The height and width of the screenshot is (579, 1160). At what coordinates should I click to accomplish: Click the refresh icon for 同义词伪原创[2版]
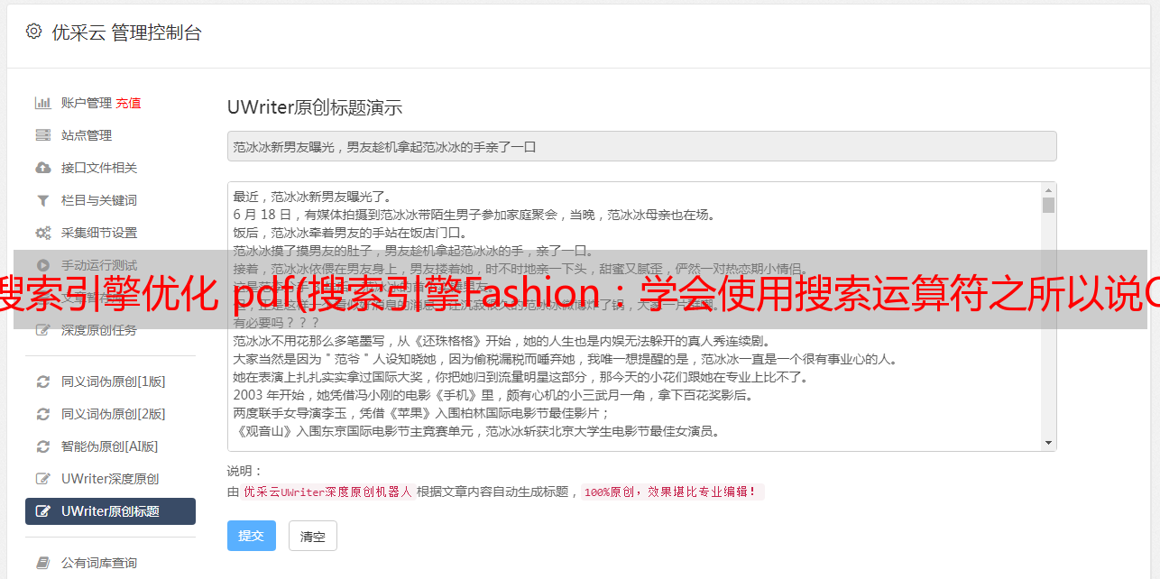tap(42, 414)
